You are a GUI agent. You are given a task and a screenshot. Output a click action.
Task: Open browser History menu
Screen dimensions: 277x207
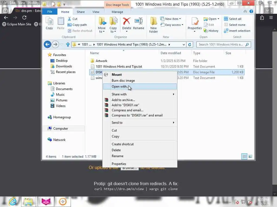click(33, 3)
